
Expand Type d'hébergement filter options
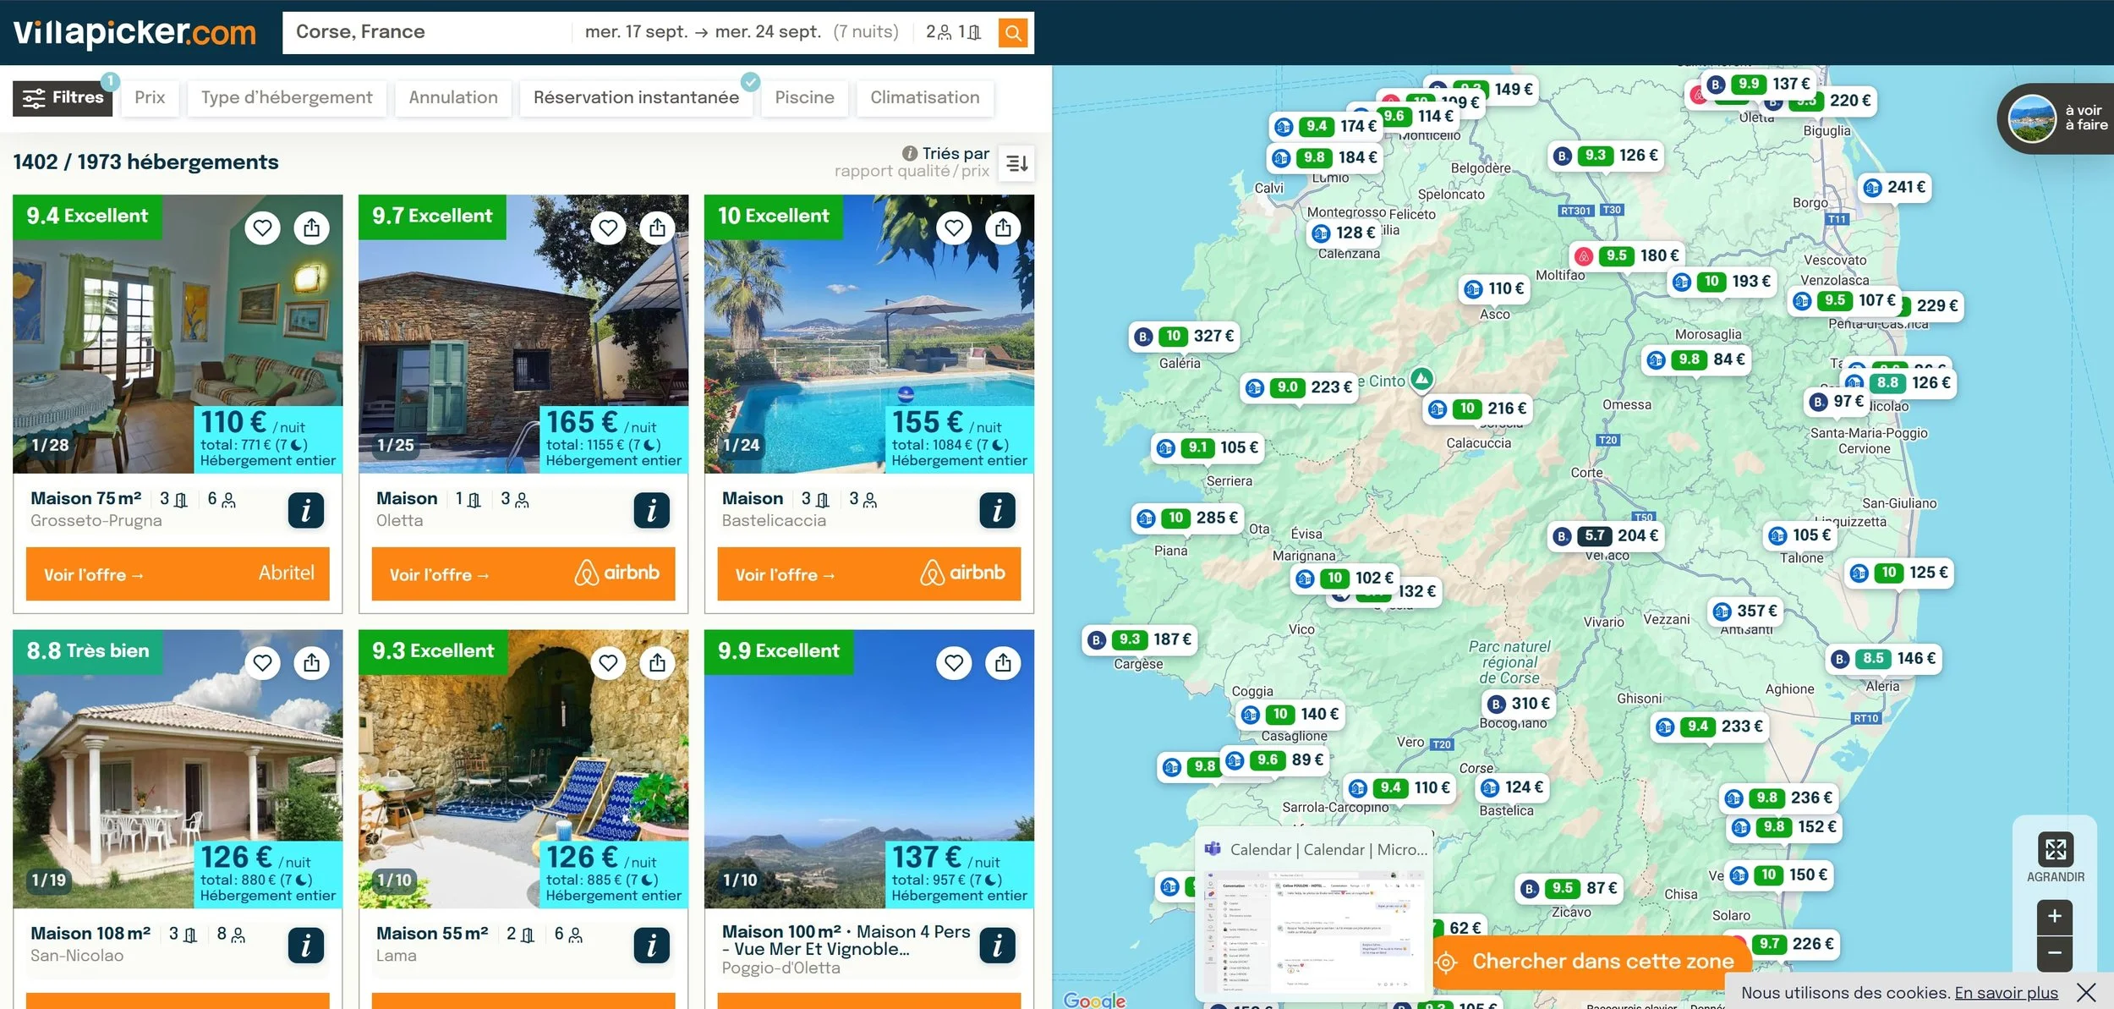287,97
